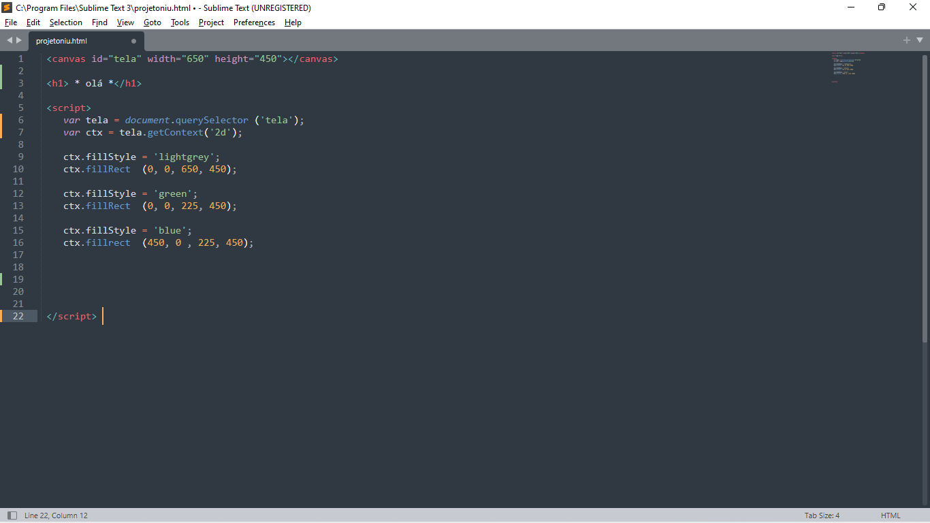Click the '2d' string on line 7
Viewport: 930px width, 523px height.
(x=220, y=132)
